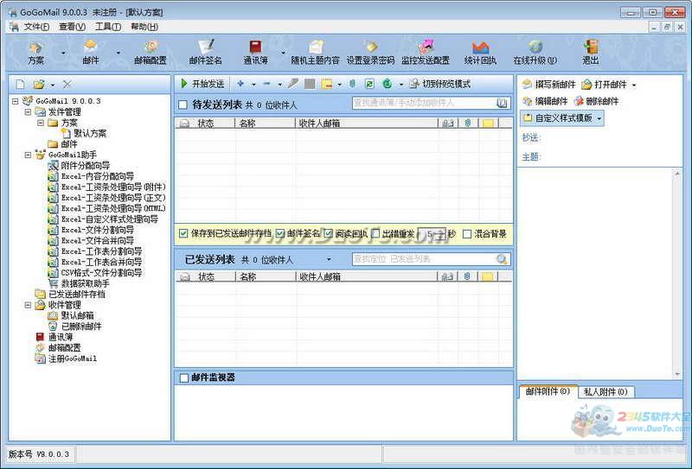Open the 工具(T) menu
692x469 pixels.
coord(108,27)
